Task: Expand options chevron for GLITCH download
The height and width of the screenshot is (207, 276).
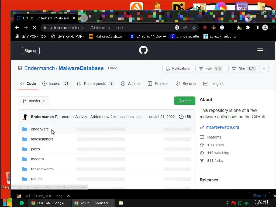Action: click(x=69, y=196)
